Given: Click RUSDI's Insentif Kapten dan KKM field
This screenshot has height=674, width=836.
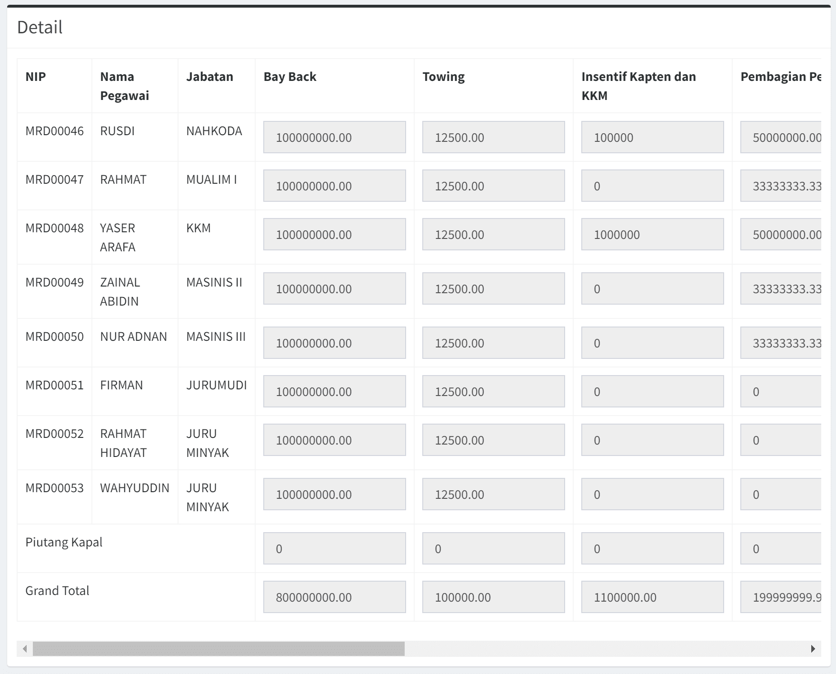Looking at the screenshot, I should [x=652, y=138].
